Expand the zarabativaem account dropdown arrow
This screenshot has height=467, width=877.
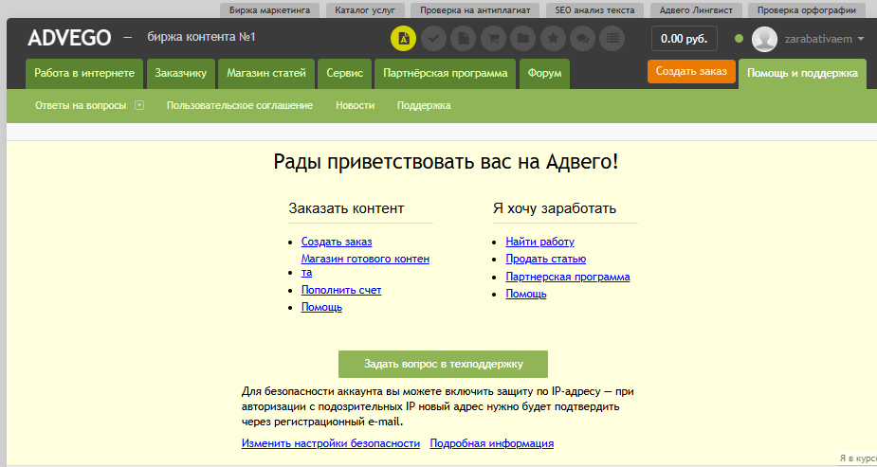tap(860, 39)
